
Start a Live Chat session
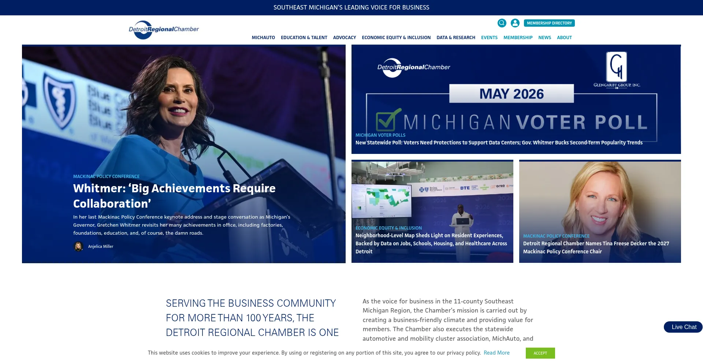tap(683, 327)
